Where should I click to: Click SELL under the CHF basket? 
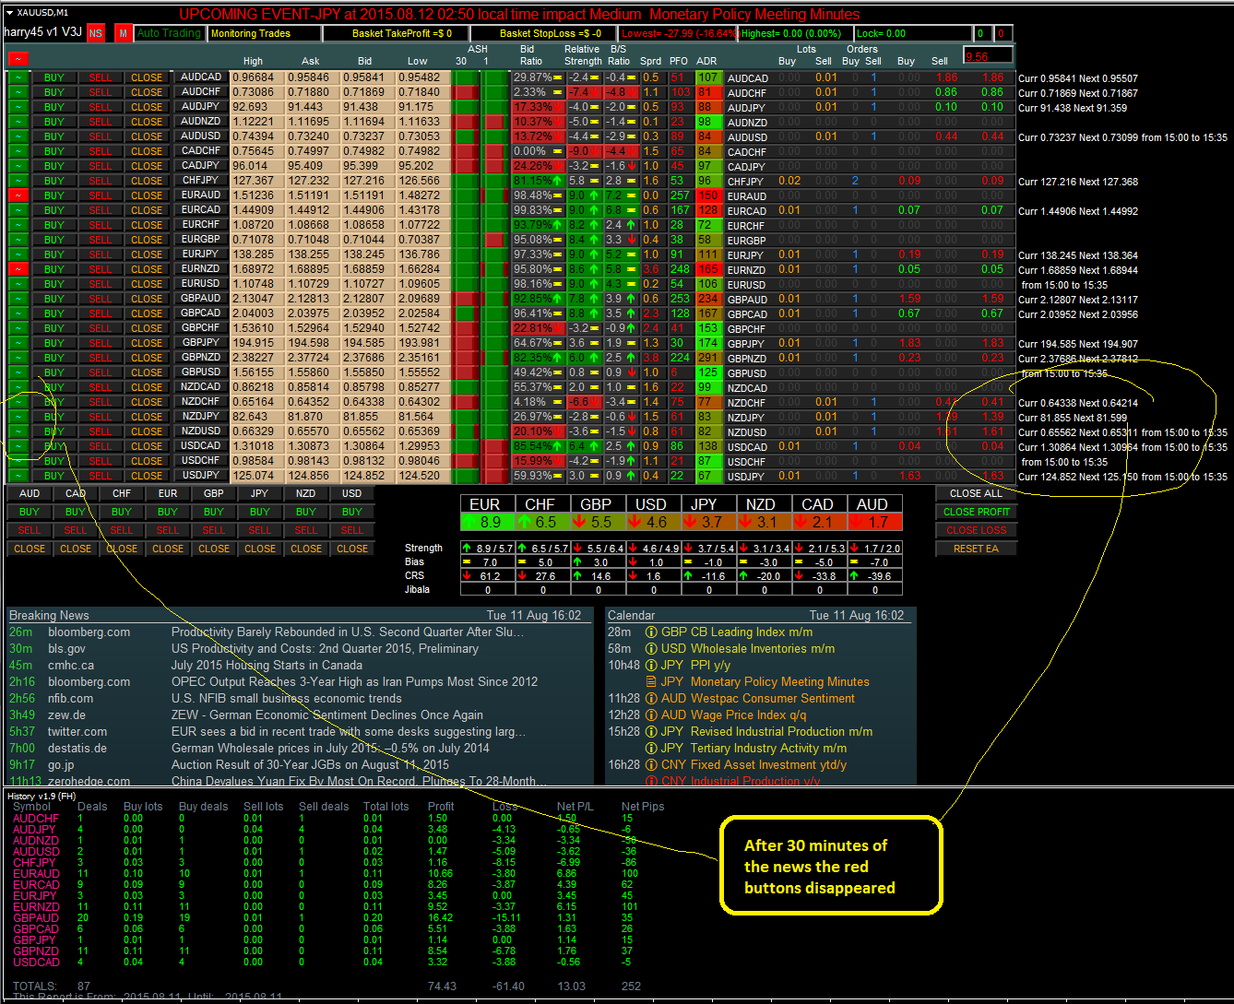click(122, 530)
